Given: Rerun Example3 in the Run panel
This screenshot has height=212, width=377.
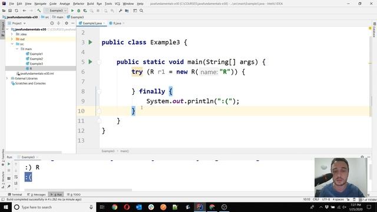Looking at the screenshot, I should point(9,164).
